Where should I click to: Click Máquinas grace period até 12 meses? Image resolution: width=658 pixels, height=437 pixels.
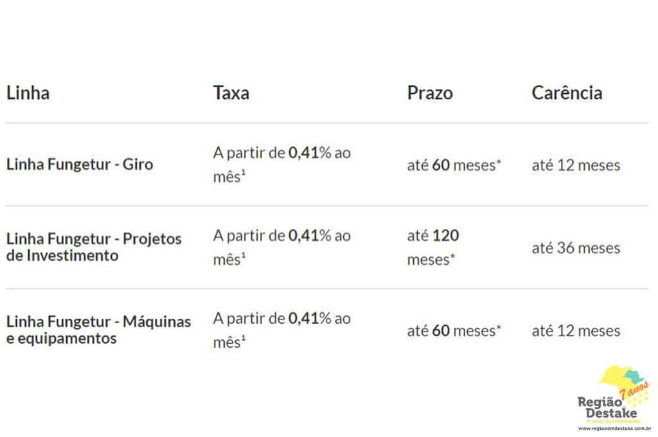click(x=576, y=331)
